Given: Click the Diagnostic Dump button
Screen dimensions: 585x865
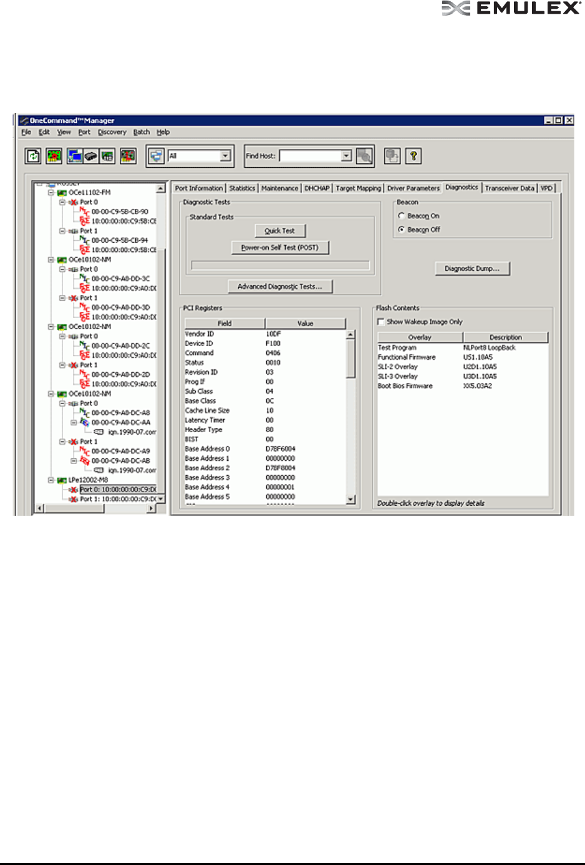Looking at the screenshot, I should pyautogui.click(x=471, y=269).
